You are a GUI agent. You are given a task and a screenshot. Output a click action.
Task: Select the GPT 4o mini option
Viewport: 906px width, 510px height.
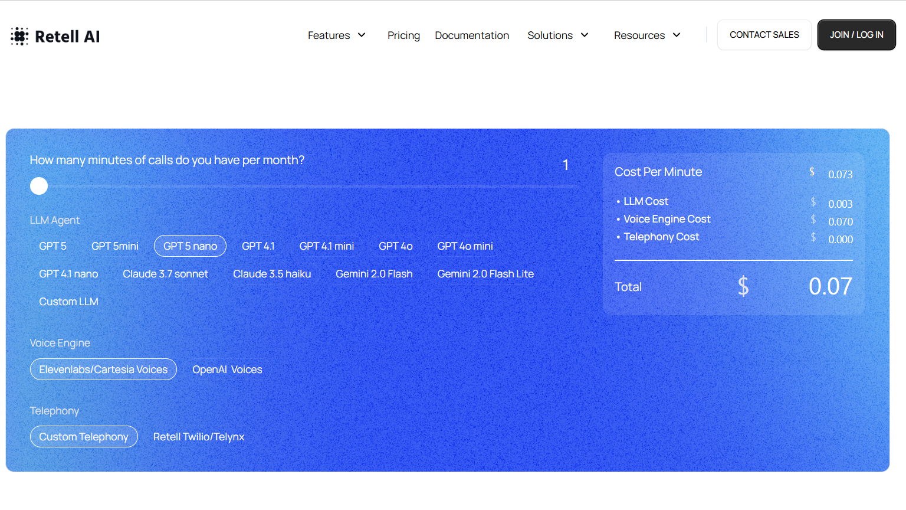pos(465,246)
